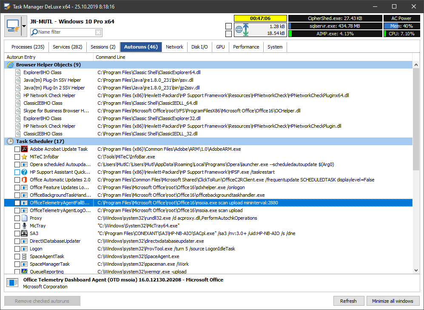Click Office Automatic Updates icon
The height and width of the screenshot is (310, 424).
tap(24, 180)
